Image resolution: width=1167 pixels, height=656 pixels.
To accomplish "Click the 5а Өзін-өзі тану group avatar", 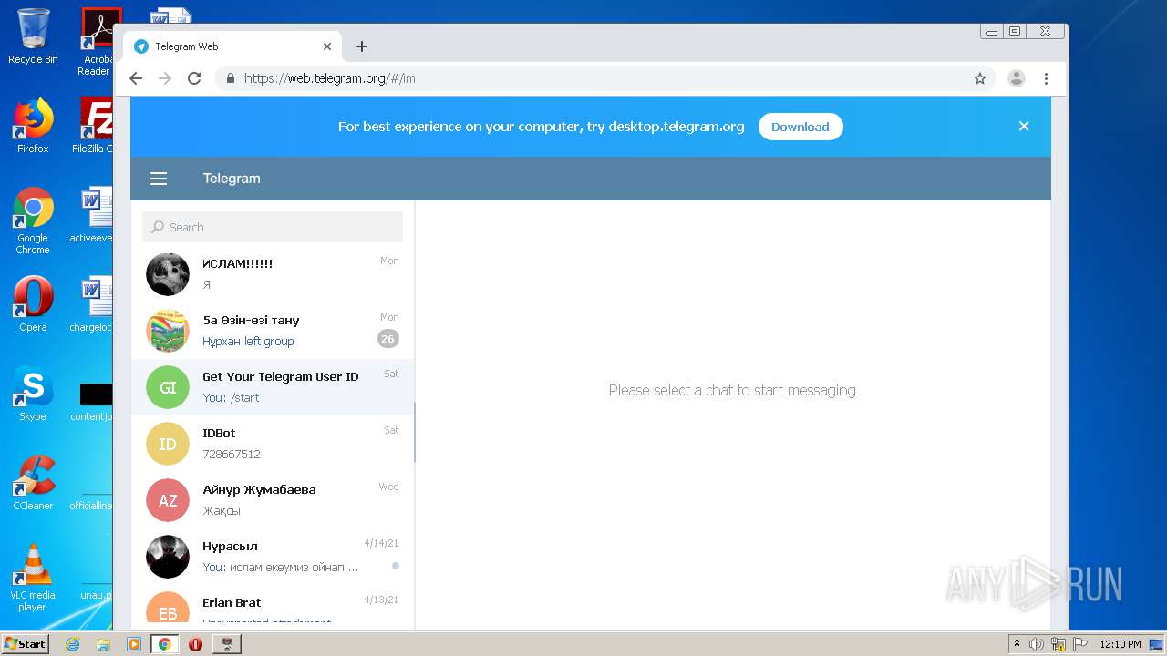I will click(168, 331).
